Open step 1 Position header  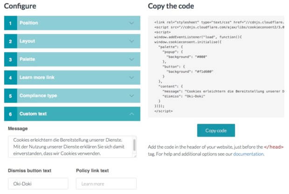[72, 23]
